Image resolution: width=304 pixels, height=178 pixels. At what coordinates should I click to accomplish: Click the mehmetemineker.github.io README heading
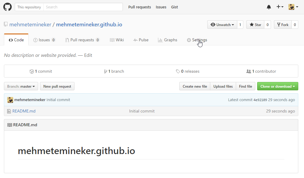tap(76, 151)
